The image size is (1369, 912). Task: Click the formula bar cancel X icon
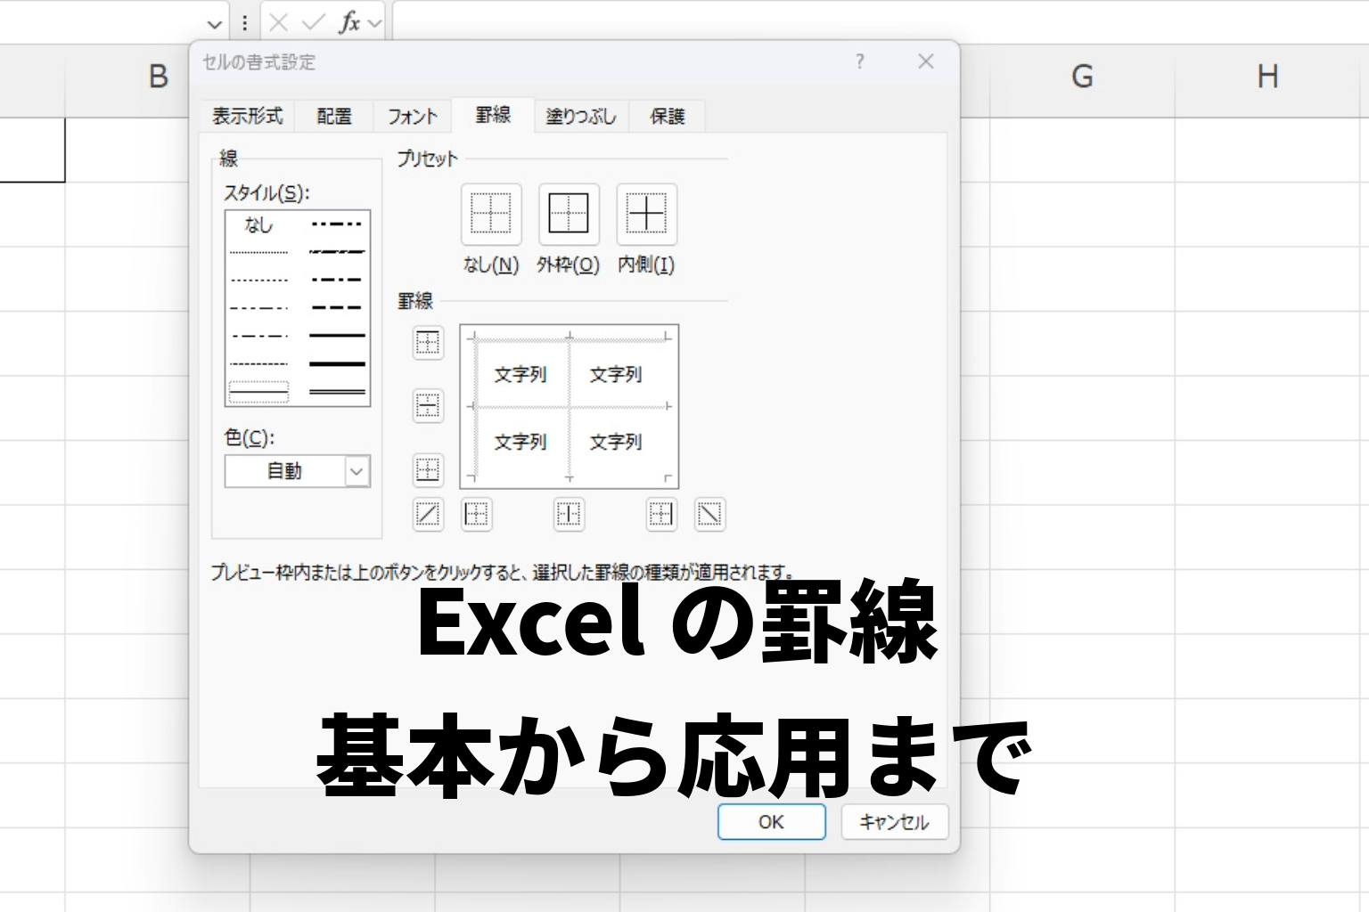click(279, 23)
